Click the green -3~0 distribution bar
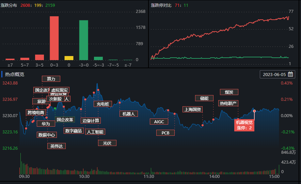This screenshot has height=184, width=301. click(x=83, y=40)
